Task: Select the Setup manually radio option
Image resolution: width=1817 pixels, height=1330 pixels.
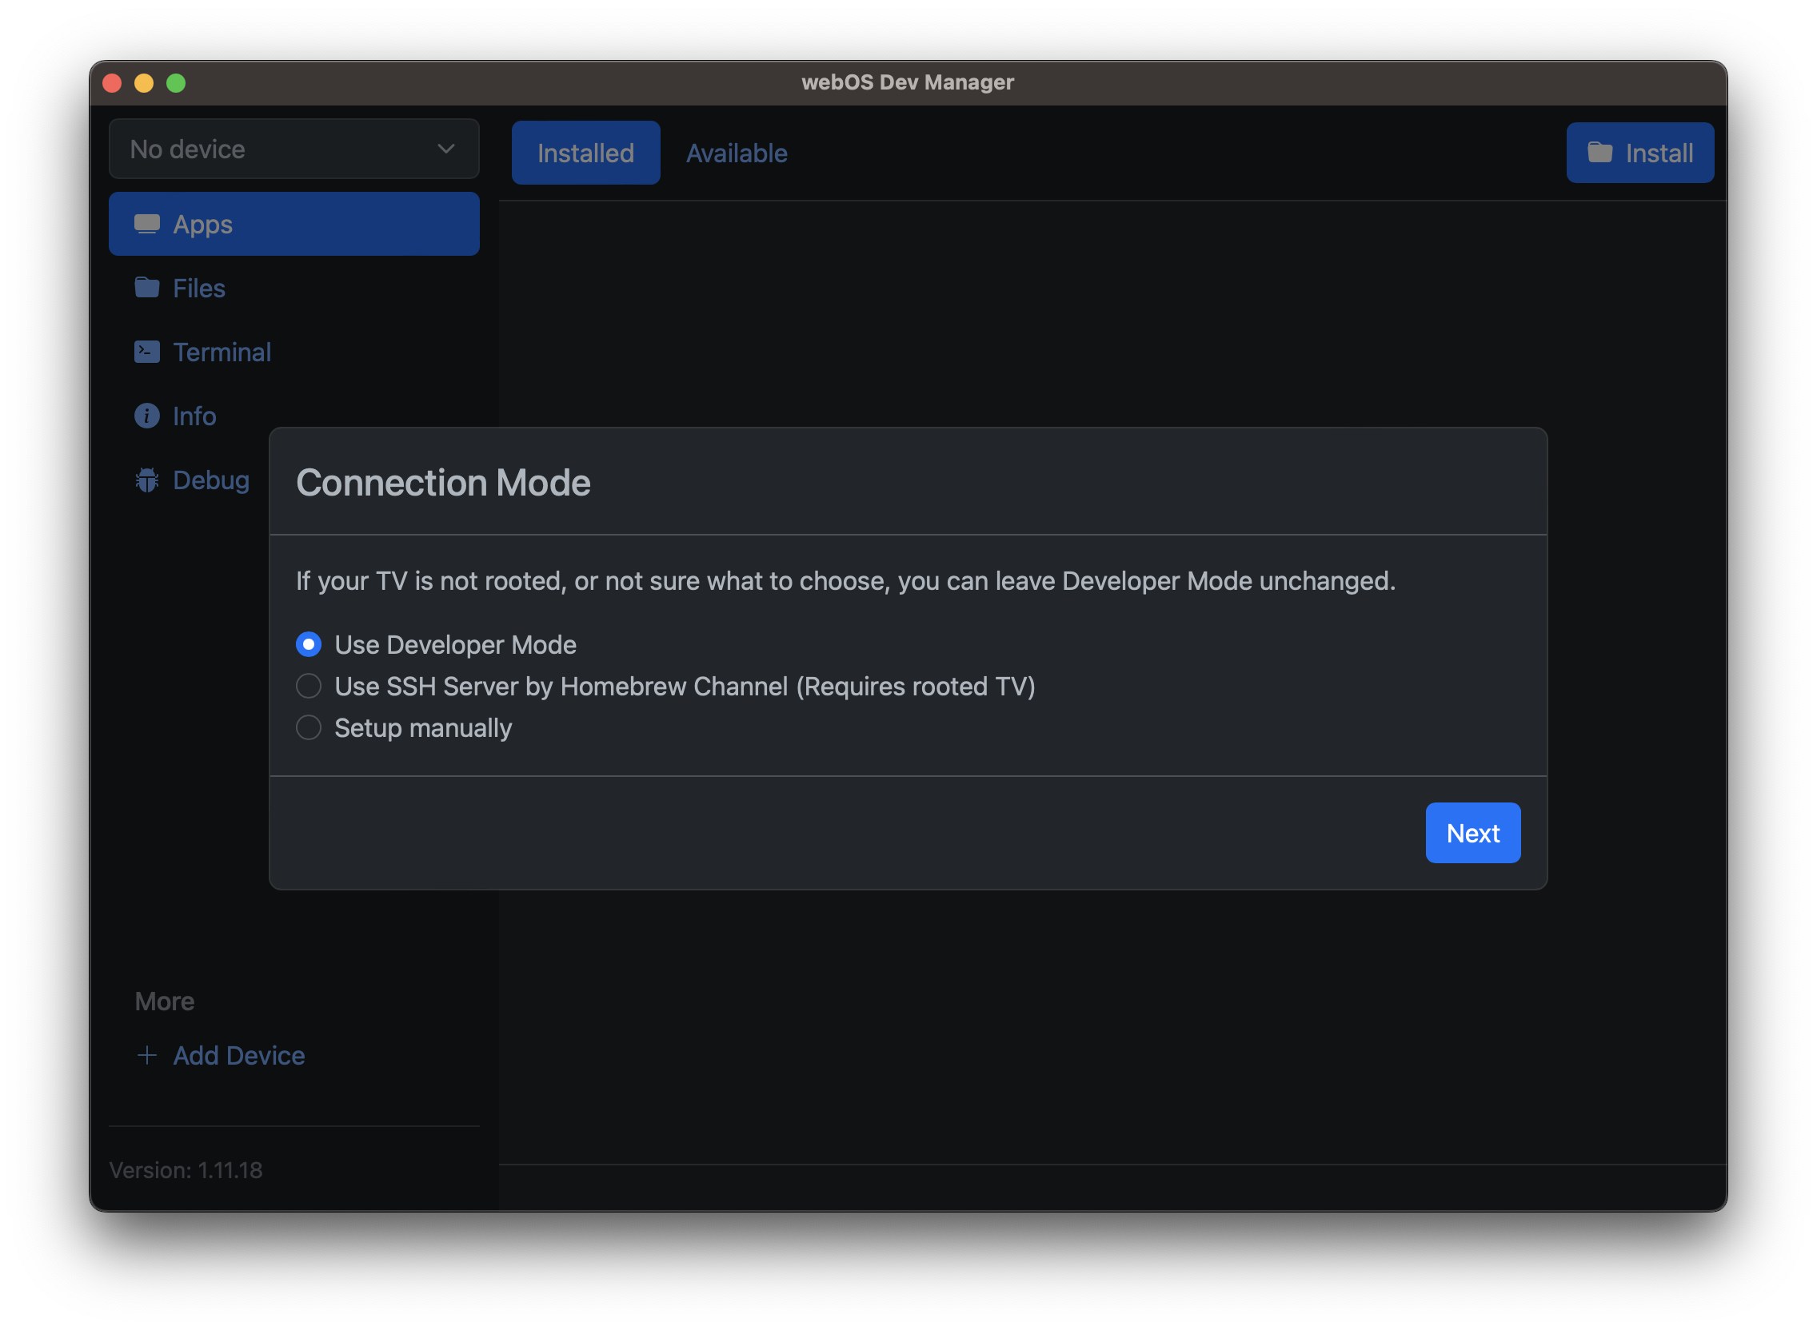Action: (x=309, y=728)
